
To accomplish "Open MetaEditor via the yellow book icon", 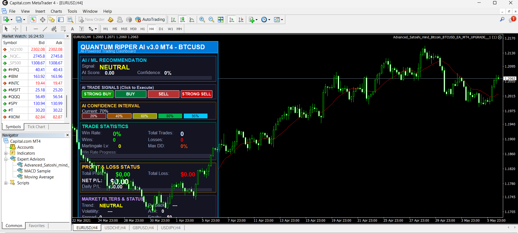I will coord(111,19).
